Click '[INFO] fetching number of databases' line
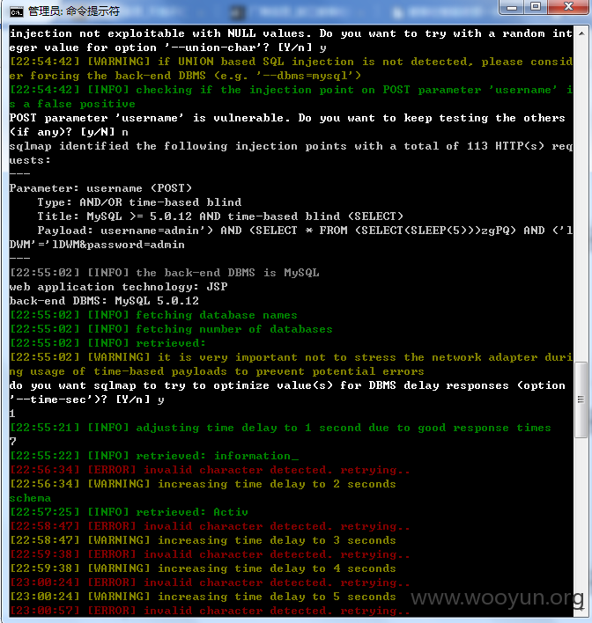The width and height of the screenshot is (592, 623). click(171, 329)
